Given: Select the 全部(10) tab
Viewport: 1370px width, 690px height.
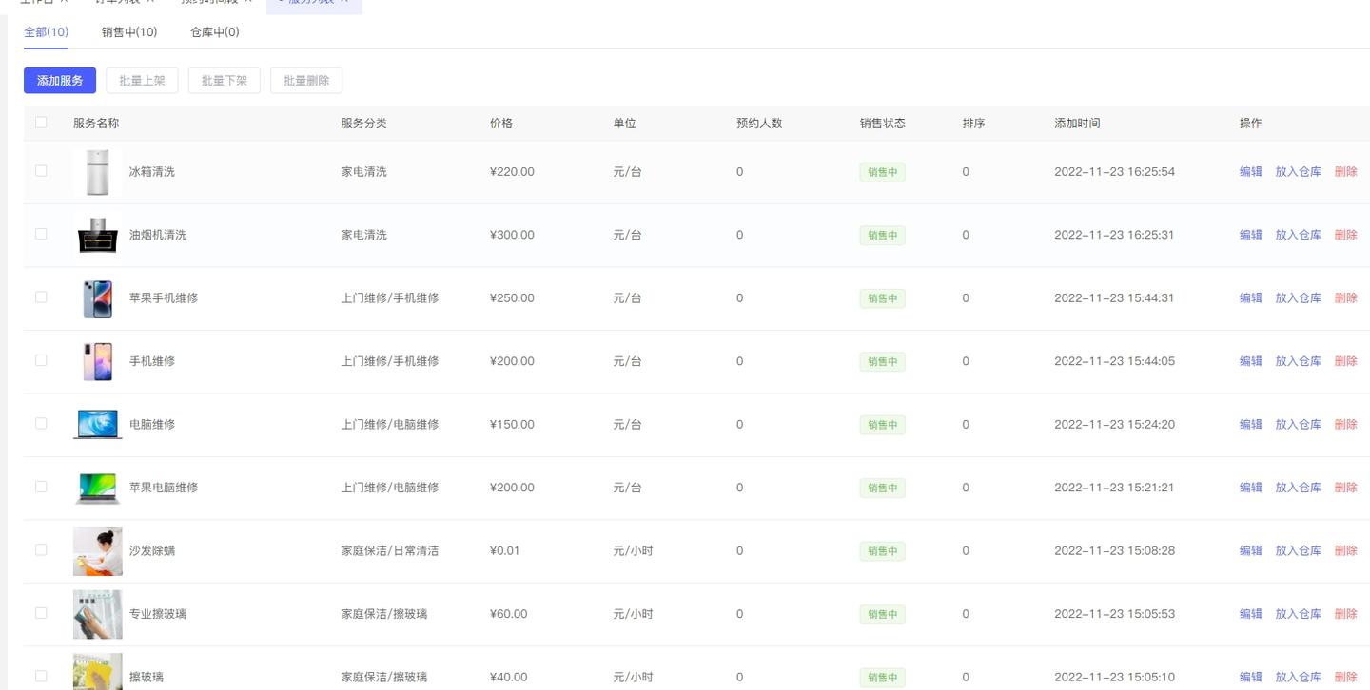Looking at the screenshot, I should pyautogui.click(x=46, y=32).
